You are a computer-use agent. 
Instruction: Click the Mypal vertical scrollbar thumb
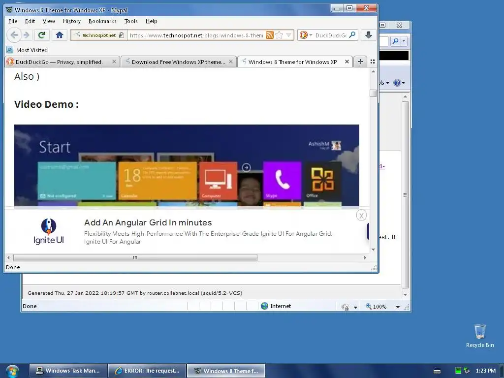373,93
